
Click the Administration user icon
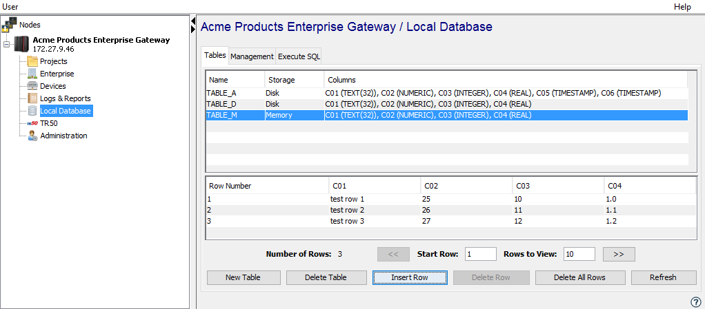[32, 136]
